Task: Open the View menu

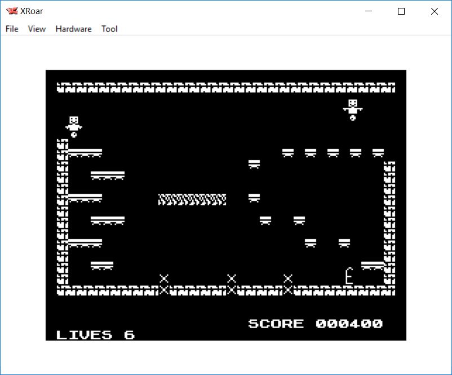Action: tap(37, 29)
